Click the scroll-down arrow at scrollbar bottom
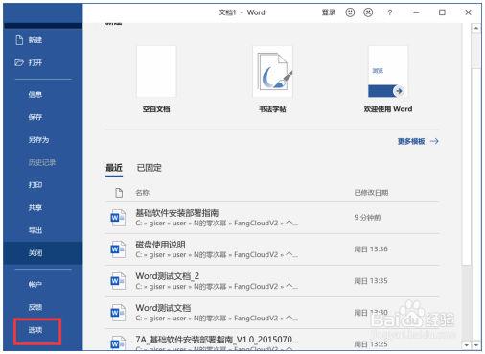 tap(476, 345)
